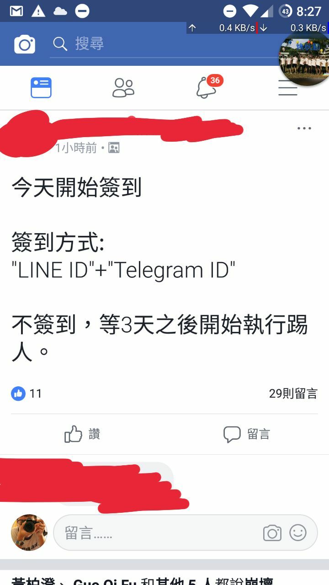Open the hamburger menu tab
329x585 pixels.
pyautogui.click(x=288, y=87)
